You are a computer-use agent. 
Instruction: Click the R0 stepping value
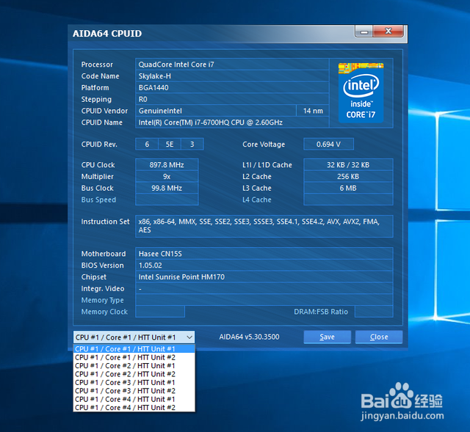232,99
